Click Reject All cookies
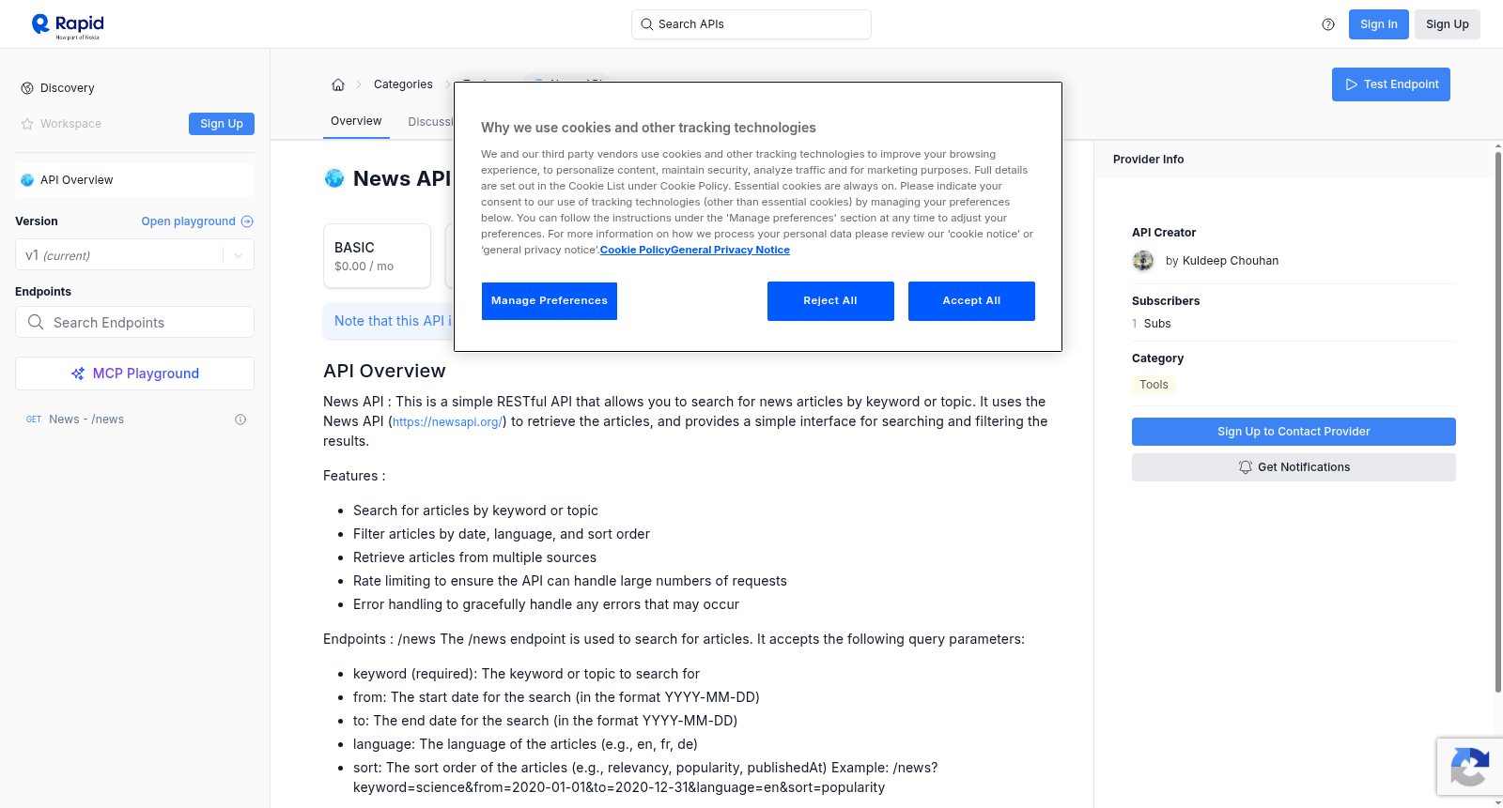 coord(830,301)
